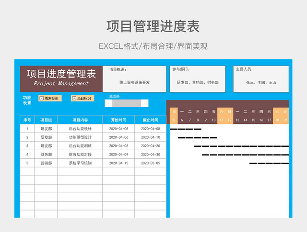Select row number 3 cell
This screenshot has height=232, width=307.
(x=27, y=146)
